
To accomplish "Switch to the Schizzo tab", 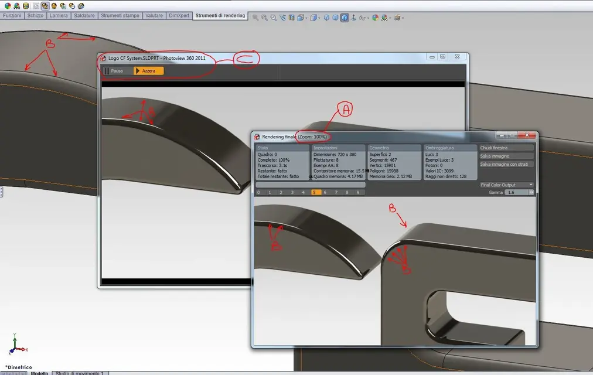I will [35, 15].
